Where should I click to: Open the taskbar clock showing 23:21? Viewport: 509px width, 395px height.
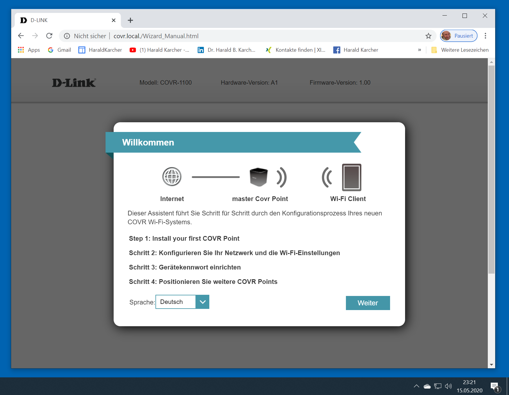[x=470, y=386]
